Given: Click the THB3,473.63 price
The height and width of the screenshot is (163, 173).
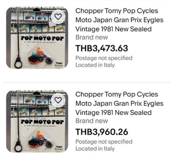Looking at the screenshot, I should coord(101,48).
